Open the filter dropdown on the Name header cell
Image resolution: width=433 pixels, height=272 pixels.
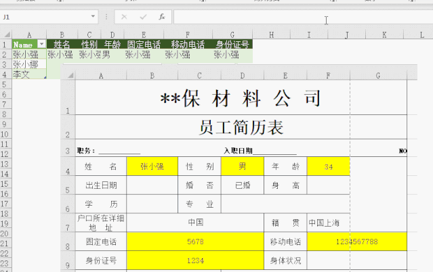(41, 44)
